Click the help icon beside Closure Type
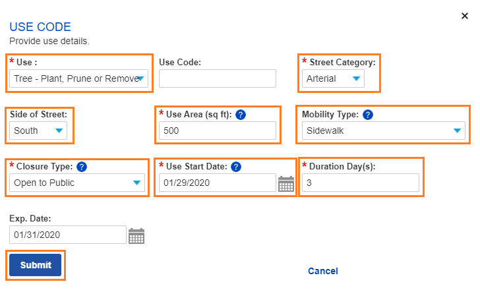 point(82,167)
